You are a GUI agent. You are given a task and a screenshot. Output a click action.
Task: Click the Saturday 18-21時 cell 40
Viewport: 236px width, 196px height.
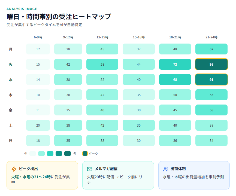click(x=175, y=125)
